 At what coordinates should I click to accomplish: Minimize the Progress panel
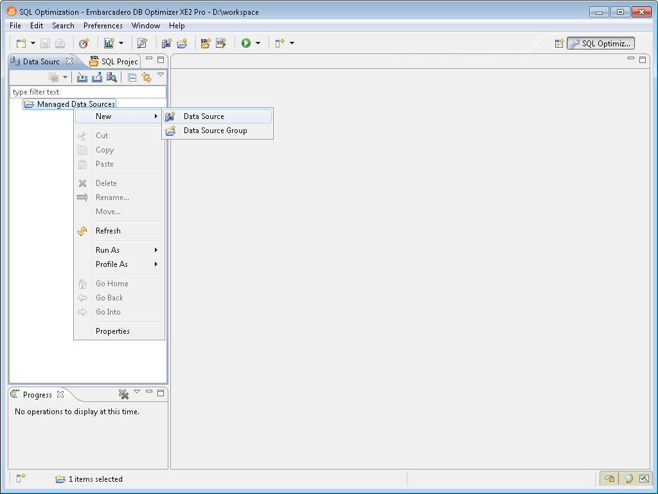point(149,392)
